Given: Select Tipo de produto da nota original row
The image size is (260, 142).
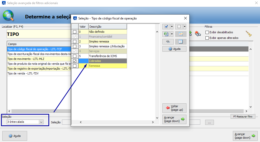Looking at the screenshot, I should coord(39,64).
